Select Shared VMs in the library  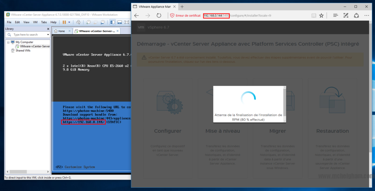point(23,51)
